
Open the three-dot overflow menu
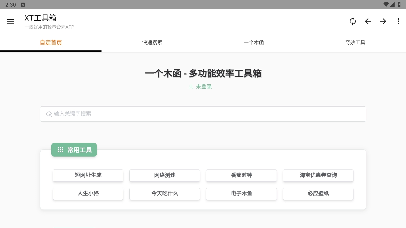click(x=398, y=22)
